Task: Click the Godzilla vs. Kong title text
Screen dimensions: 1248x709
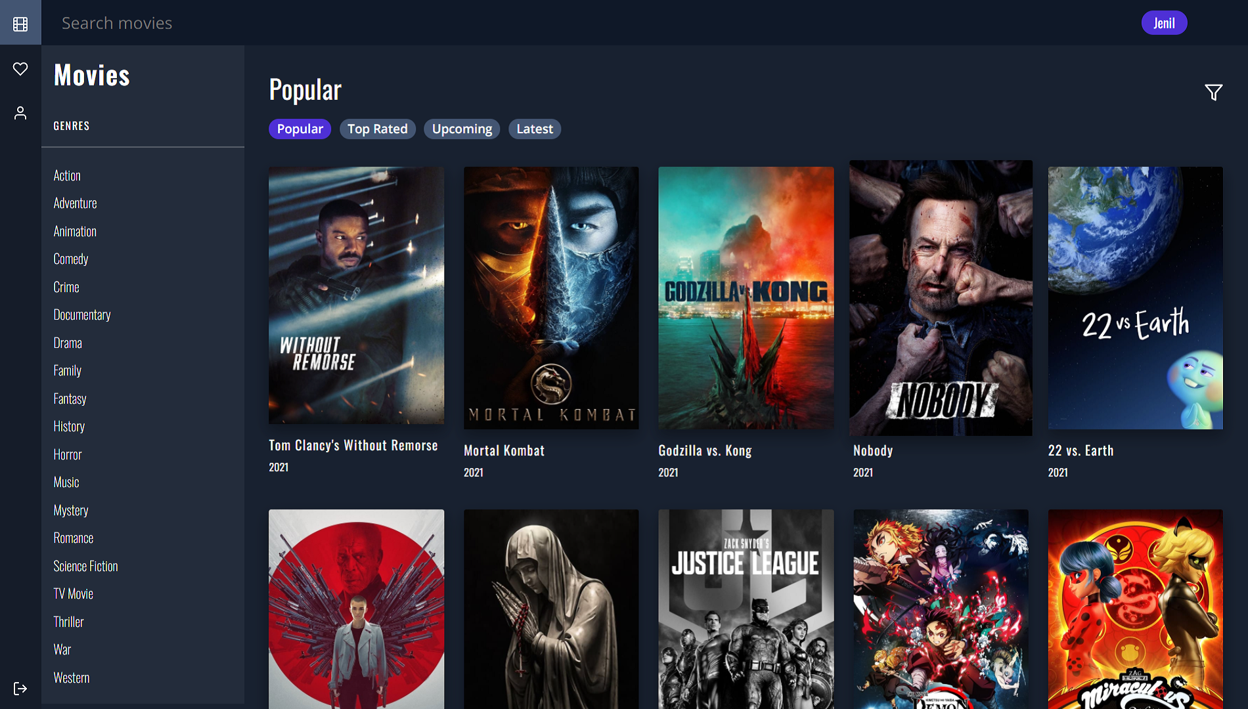Action: (x=705, y=450)
